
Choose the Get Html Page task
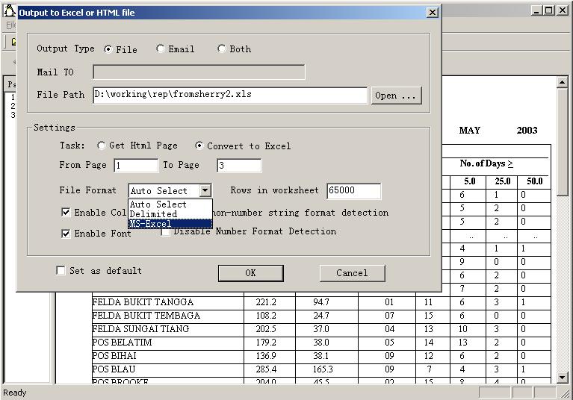click(101, 146)
